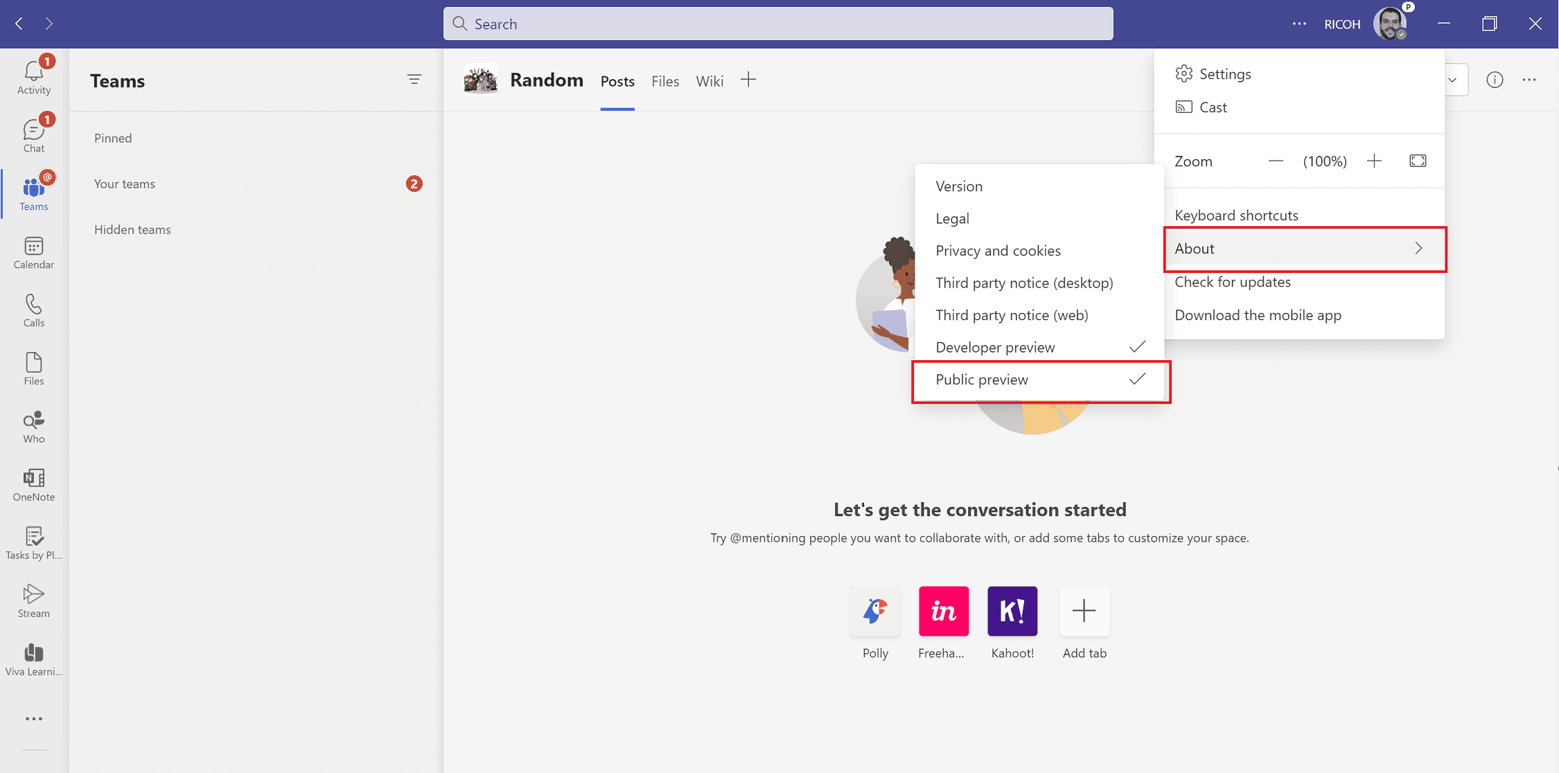Switch to the Files tab

[665, 81]
